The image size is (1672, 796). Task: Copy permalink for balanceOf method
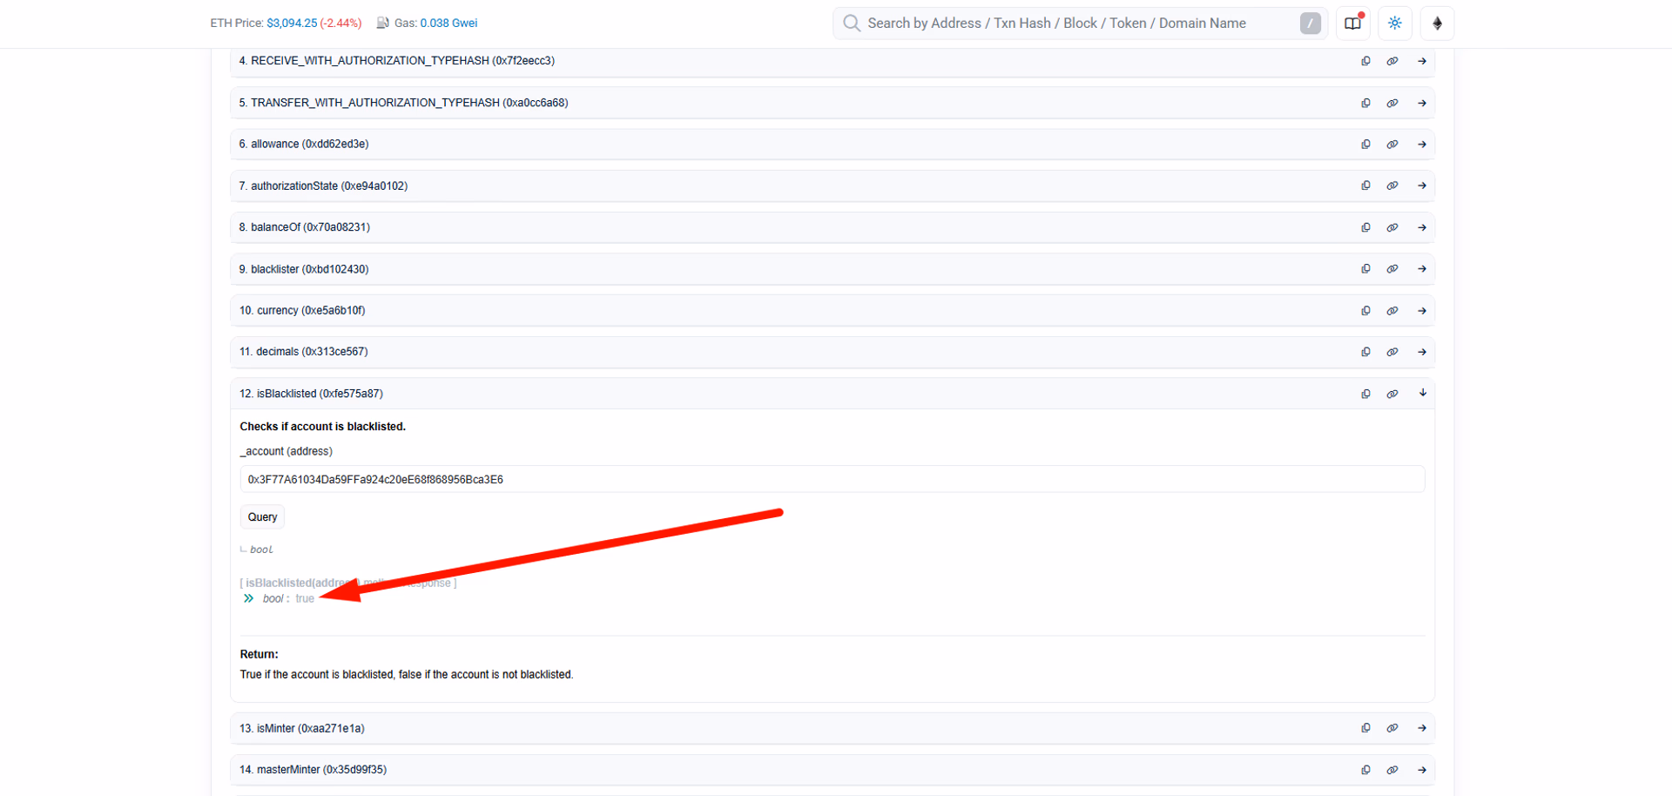(1392, 227)
